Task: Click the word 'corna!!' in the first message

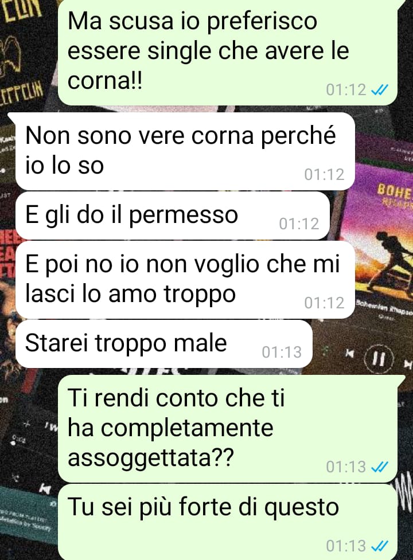Action: click(x=105, y=81)
